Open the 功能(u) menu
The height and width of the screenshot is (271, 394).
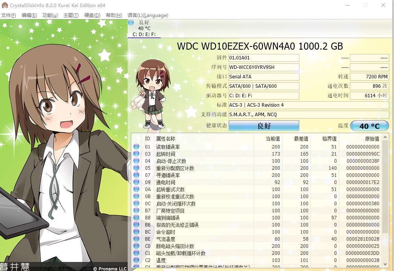pos(50,15)
